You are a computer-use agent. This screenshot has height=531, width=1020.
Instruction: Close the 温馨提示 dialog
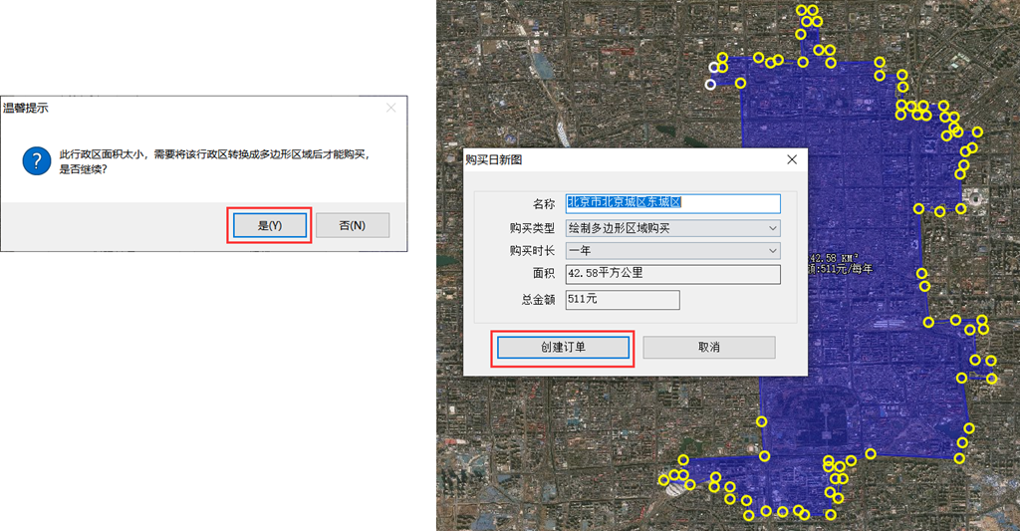click(390, 108)
